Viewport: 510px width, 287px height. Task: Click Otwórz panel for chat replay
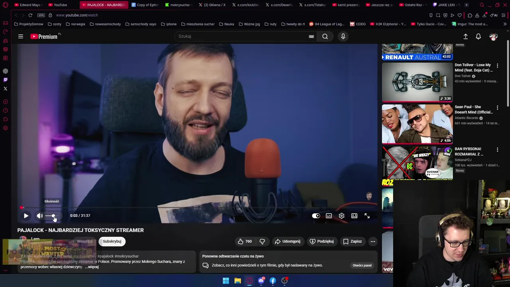[362, 265]
